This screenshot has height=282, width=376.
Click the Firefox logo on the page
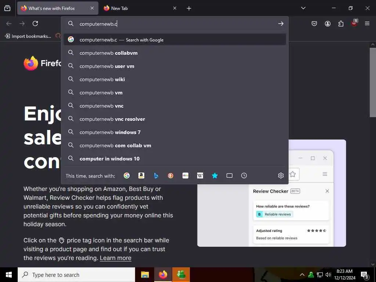click(31, 63)
